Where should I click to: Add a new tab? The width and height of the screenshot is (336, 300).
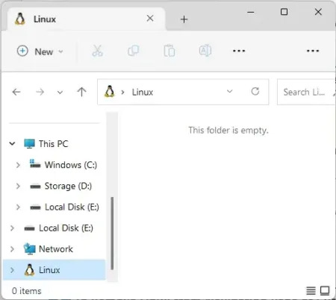[x=184, y=19]
